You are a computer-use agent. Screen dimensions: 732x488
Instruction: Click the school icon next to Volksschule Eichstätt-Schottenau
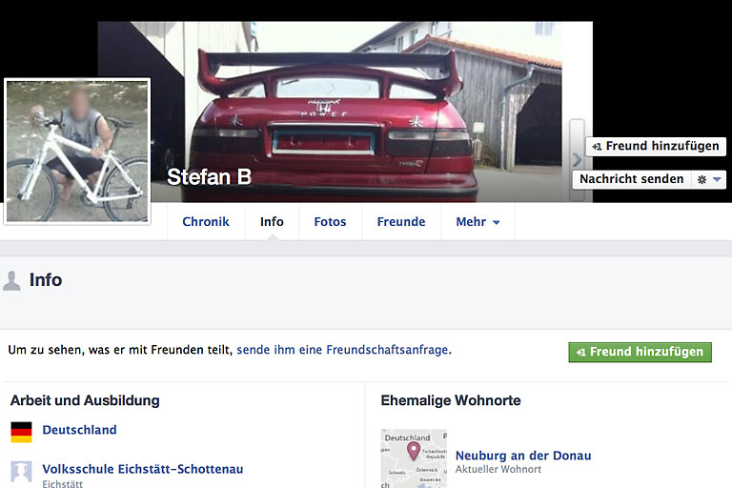point(21,471)
